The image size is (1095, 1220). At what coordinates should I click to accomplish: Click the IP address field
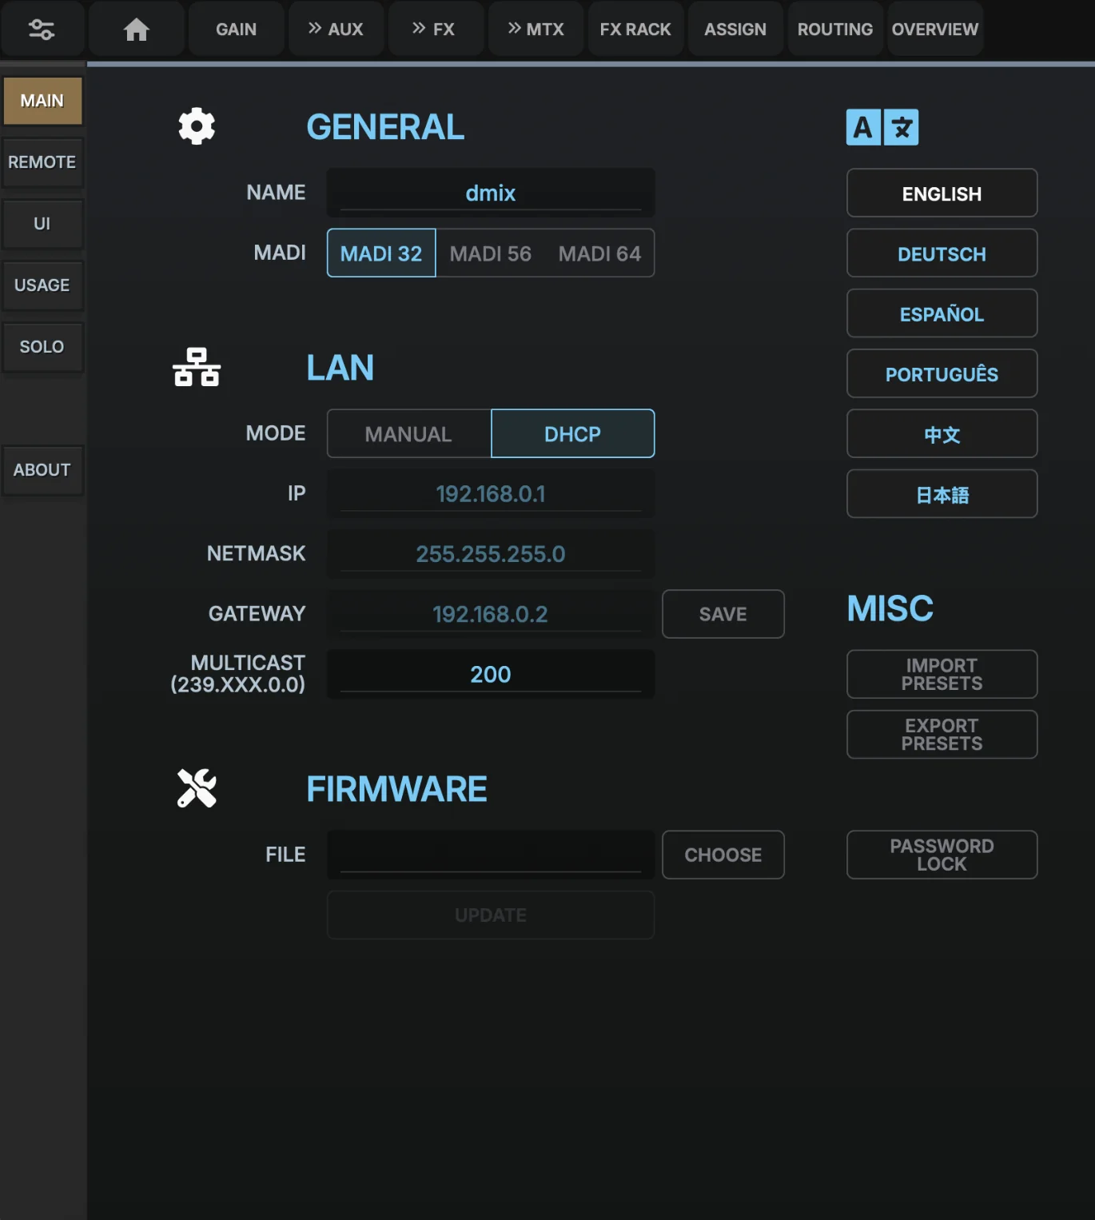click(x=491, y=493)
